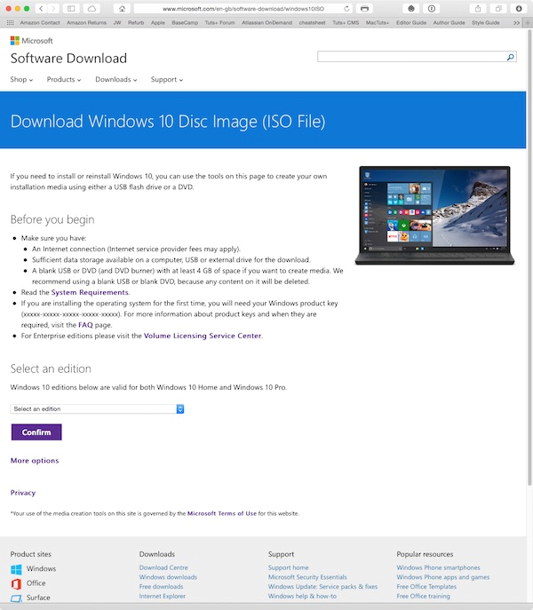533x610 pixels.
Task: Click the Safari back arrow button
Action: [x=41, y=8]
